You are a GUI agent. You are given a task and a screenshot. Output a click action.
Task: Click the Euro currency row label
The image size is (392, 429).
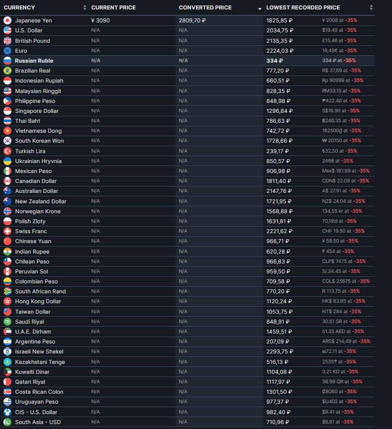[21, 51]
